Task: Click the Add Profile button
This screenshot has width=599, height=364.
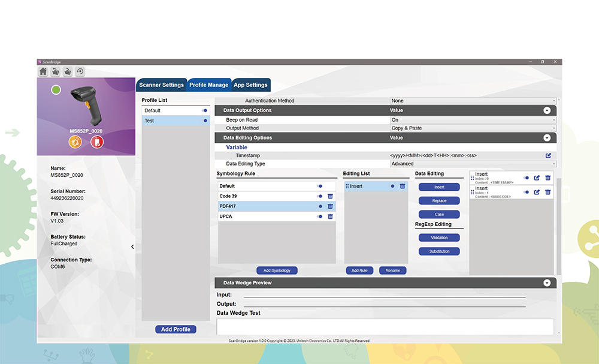Action: pos(175,329)
